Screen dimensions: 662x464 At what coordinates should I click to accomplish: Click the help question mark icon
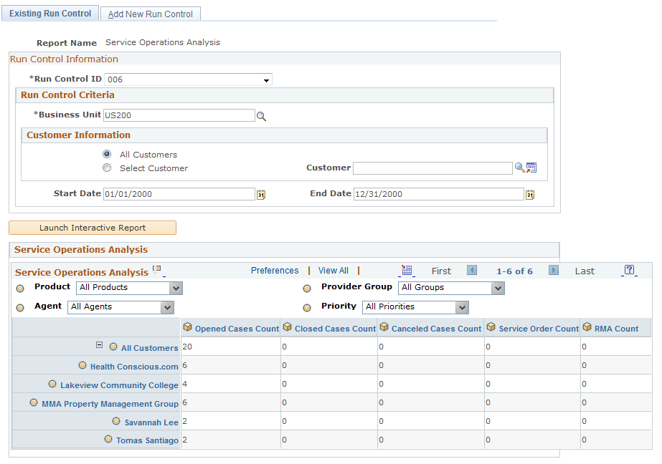[629, 271]
